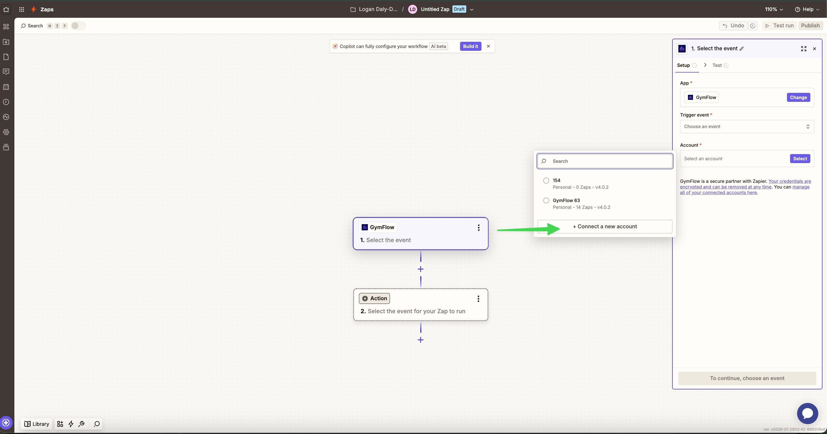827x434 pixels.
Task: Click the pencil icon to rename the step
Action: (x=742, y=49)
